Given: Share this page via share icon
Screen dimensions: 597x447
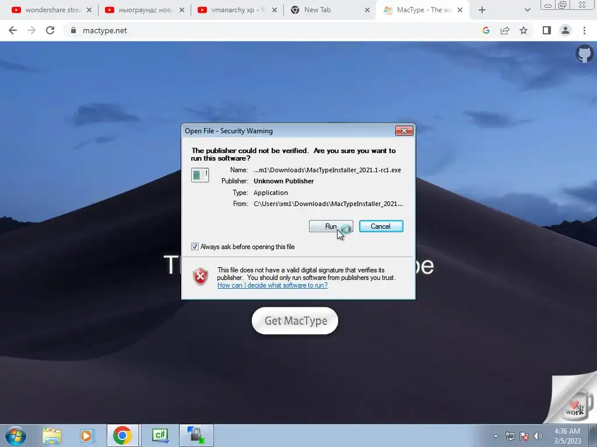Looking at the screenshot, I should click(505, 30).
